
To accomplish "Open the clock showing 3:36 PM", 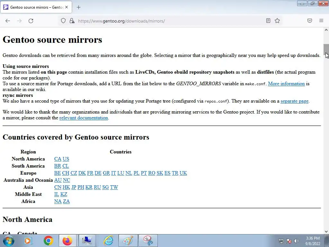I will (x=313, y=241).
